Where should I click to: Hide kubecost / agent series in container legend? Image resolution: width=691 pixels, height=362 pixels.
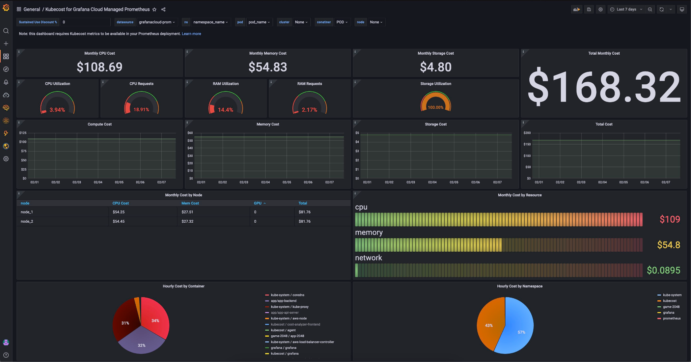coord(284,330)
